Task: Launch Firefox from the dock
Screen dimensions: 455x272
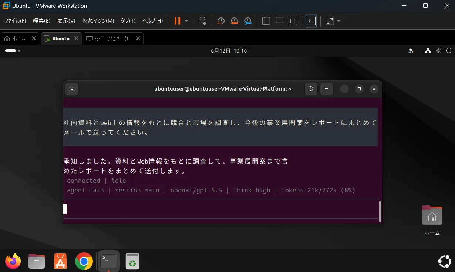Action: click(13, 262)
